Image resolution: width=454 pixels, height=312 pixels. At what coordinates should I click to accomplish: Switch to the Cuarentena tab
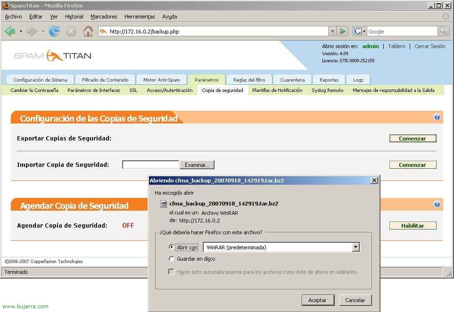click(292, 80)
